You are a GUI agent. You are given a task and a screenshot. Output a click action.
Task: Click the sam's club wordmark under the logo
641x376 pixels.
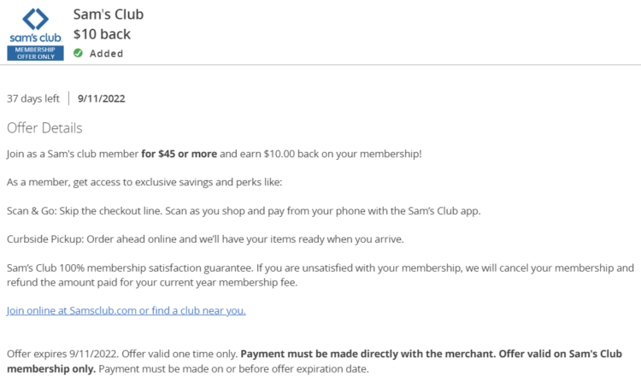[x=36, y=38]
